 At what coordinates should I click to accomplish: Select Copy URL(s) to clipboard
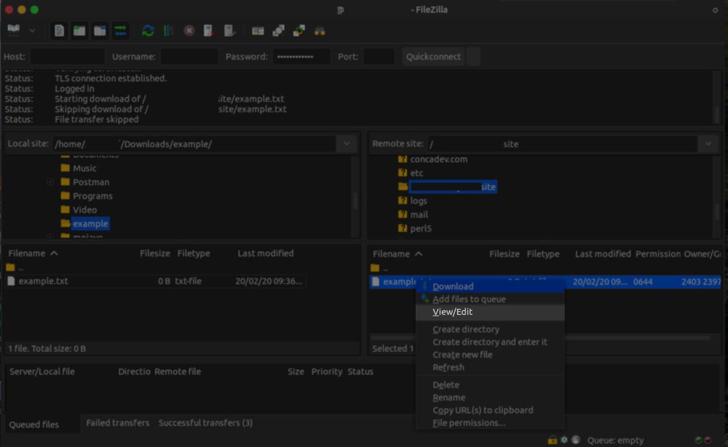tap(482, 410)
